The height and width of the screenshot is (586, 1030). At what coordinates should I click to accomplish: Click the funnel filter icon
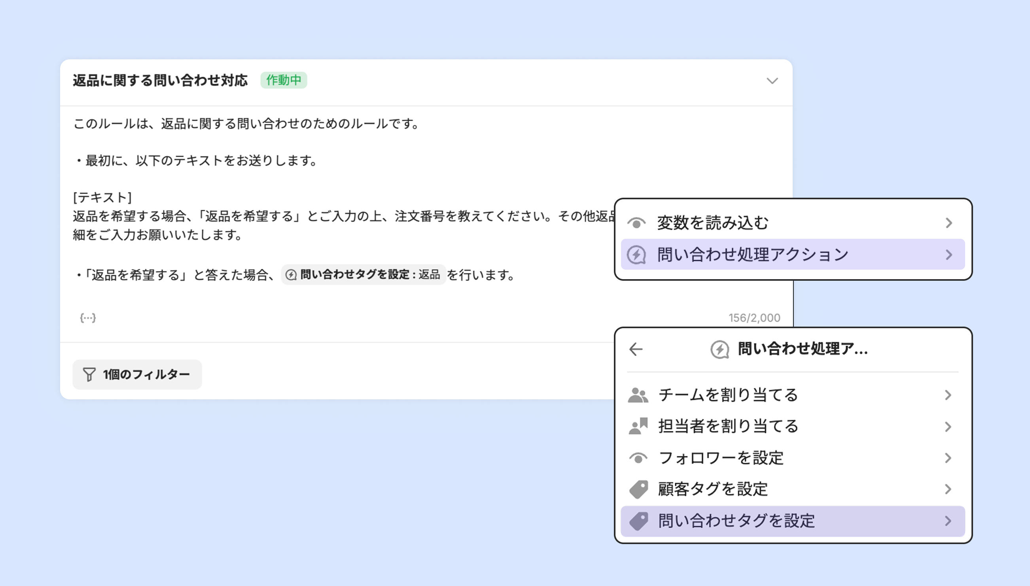click(x=89, y=374)
